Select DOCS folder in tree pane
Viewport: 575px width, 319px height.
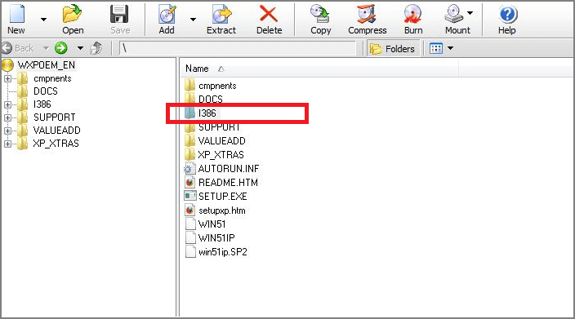tap(46, 91)
